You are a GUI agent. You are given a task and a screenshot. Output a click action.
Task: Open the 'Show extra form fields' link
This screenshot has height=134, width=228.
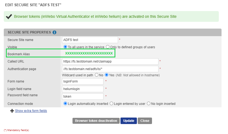tap(31, 111)
